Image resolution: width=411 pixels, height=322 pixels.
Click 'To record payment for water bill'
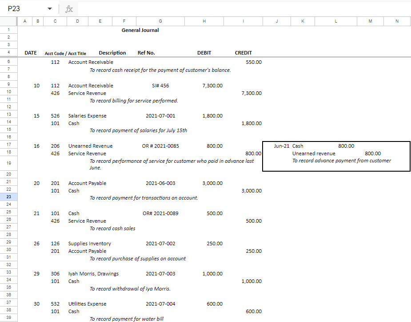click(127, 319)
